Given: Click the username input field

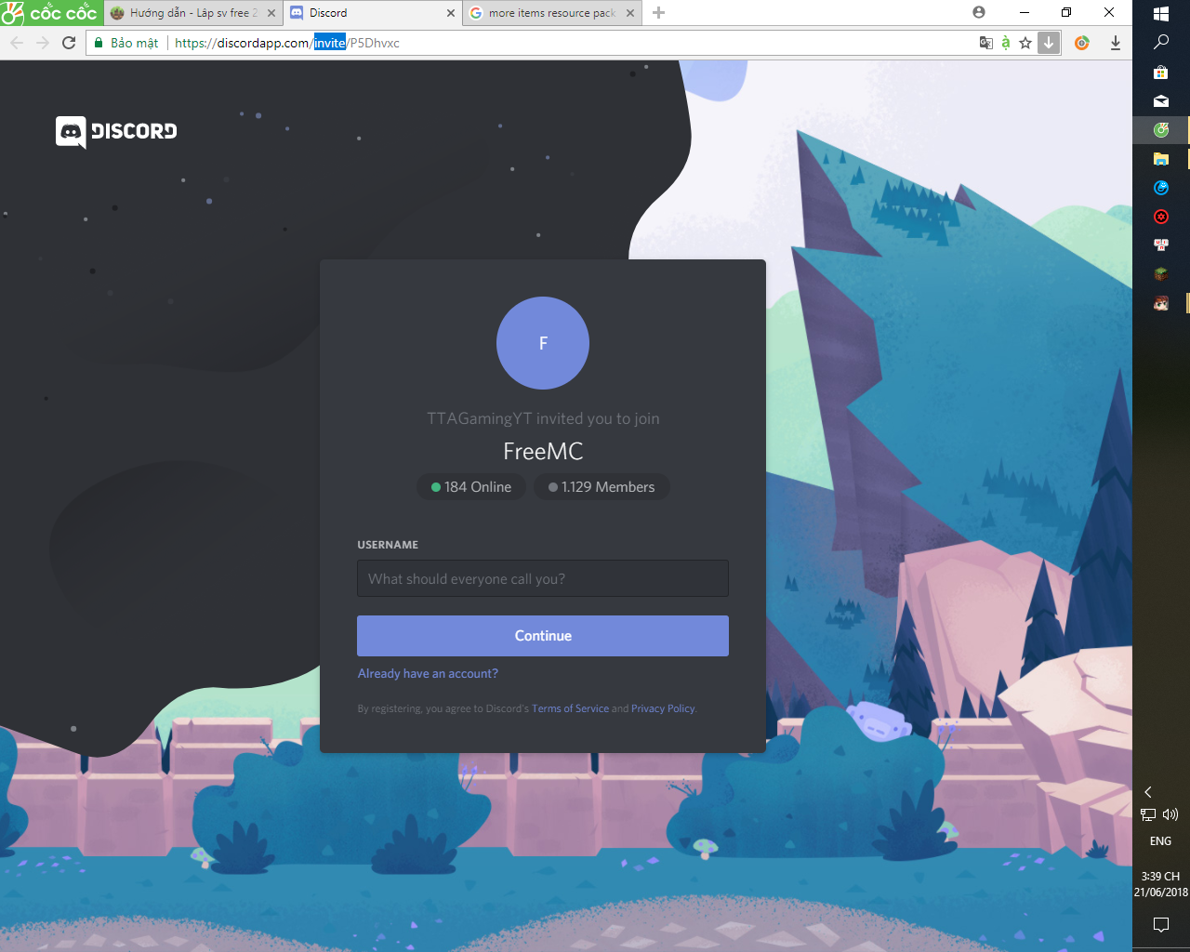Looking at the screenshot, I should (543, 578).
